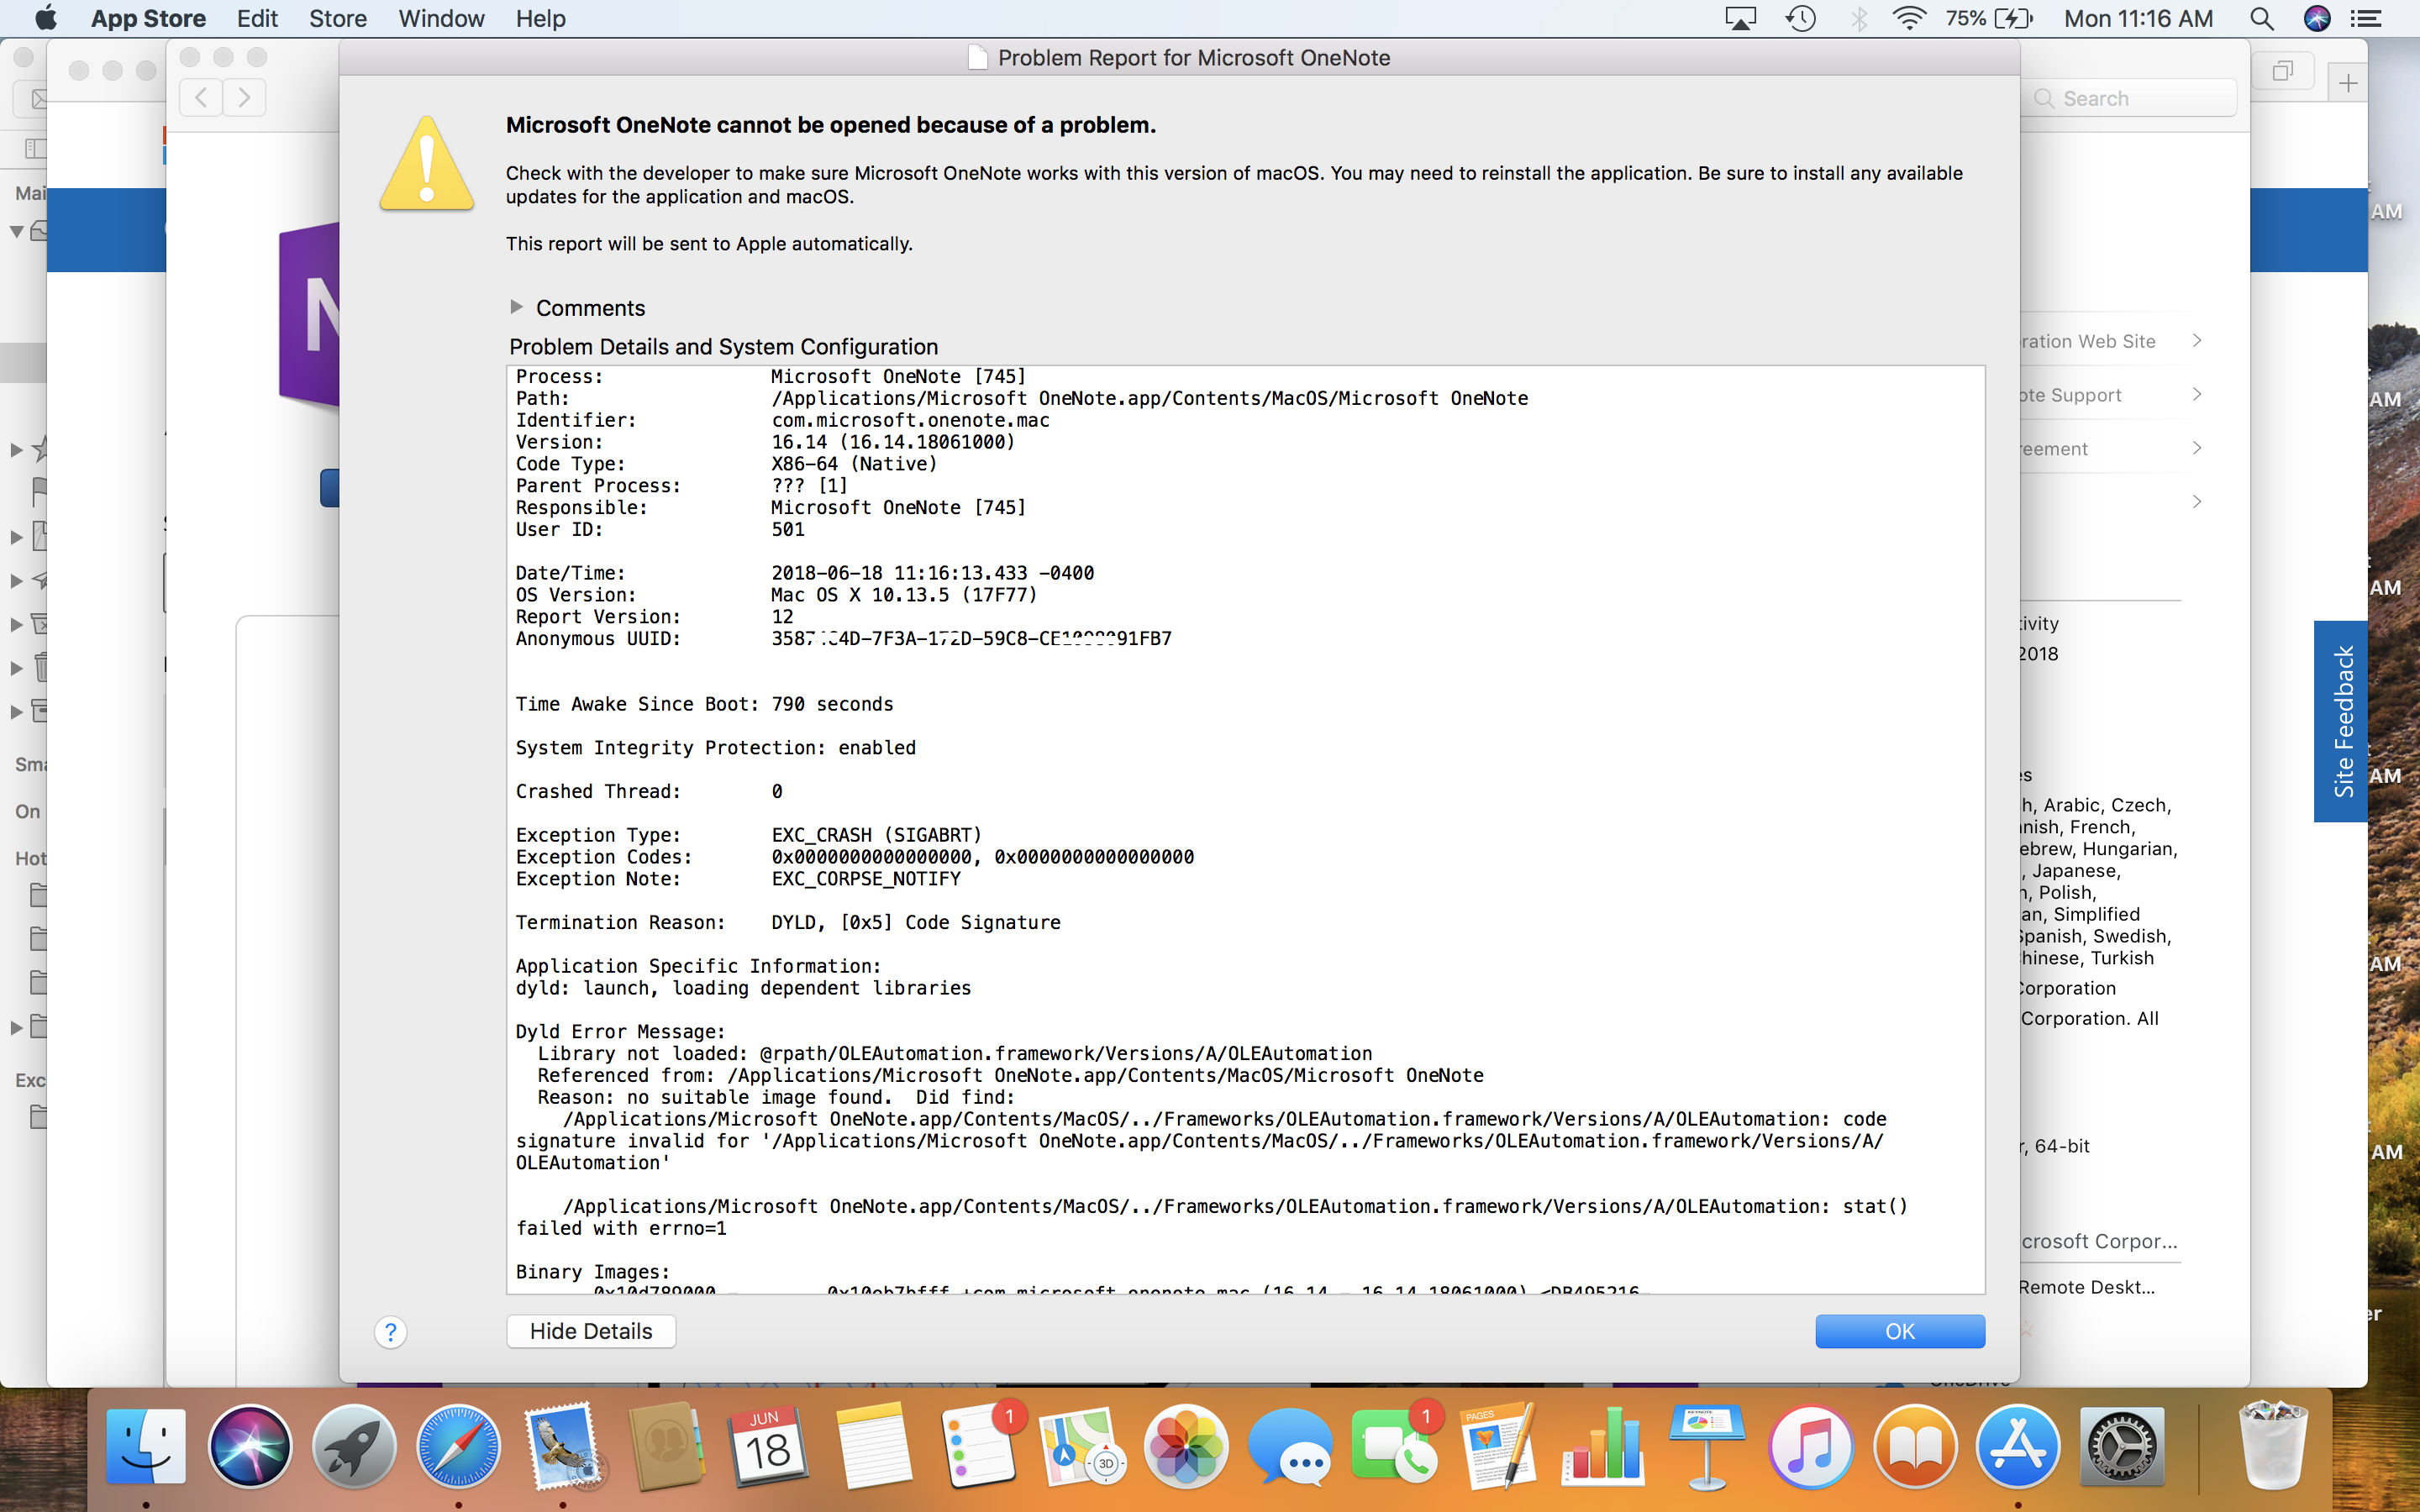
Task: Open Numbers chart icon in Dock
Action: pyautogui.click(x=1602, y=1447)
